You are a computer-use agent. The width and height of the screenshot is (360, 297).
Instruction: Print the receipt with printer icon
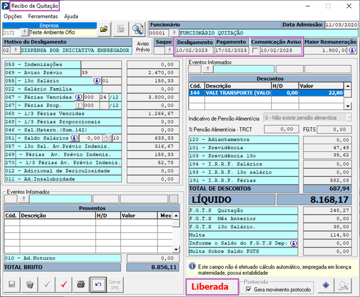point(81,284)
